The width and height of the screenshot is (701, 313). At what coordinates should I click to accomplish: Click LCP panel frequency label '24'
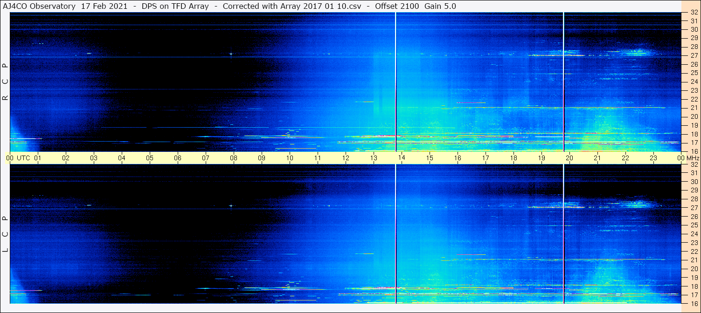point(694,234)
